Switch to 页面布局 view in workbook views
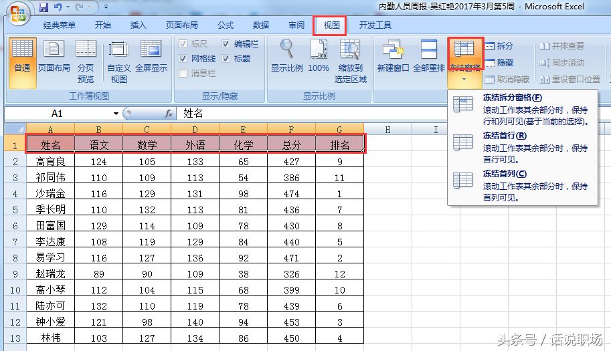Viewport: 611px width, 351px height. [x=54, y=56]
